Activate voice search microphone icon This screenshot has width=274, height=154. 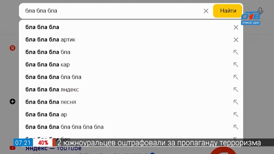point(260,11)
